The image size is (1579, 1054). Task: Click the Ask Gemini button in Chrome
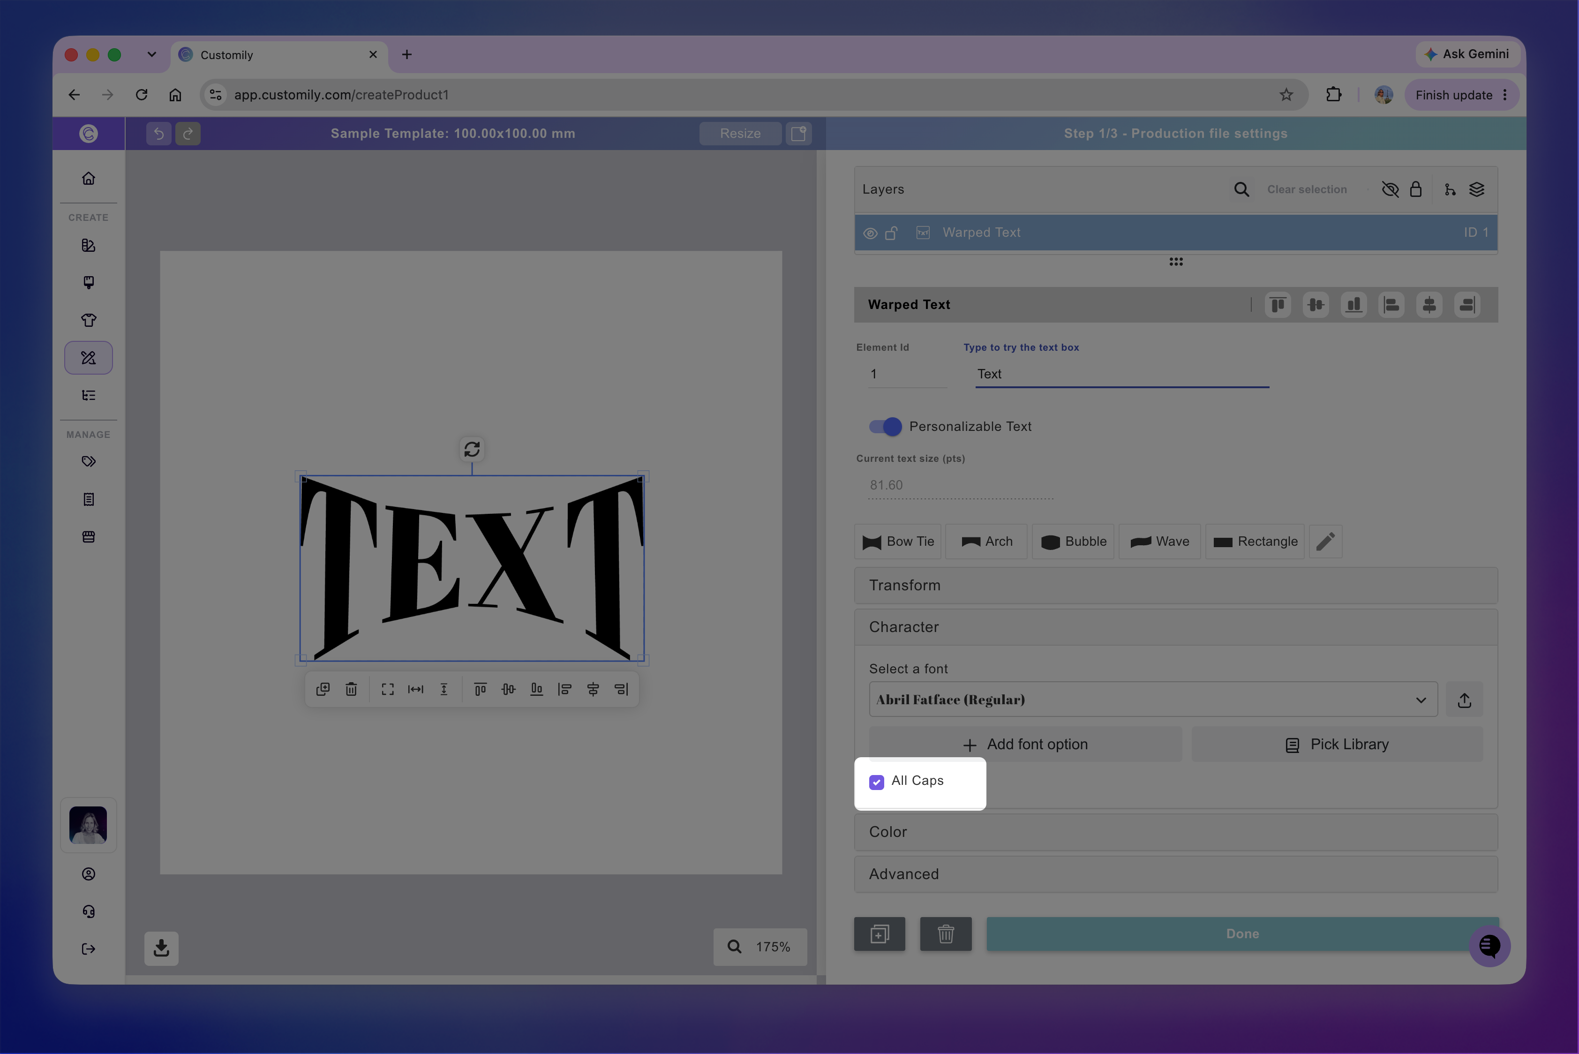pyautogui.click(x=1467, y=54)
